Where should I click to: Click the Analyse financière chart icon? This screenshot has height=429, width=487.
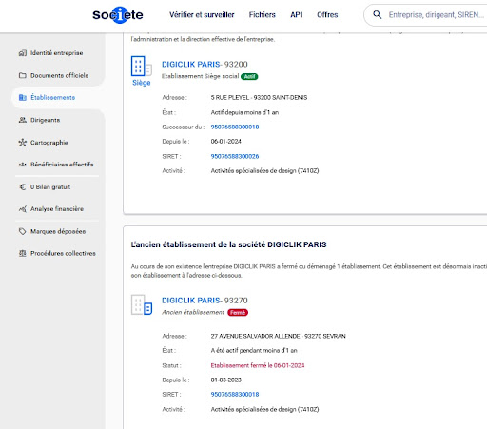(x=23, y=209)
